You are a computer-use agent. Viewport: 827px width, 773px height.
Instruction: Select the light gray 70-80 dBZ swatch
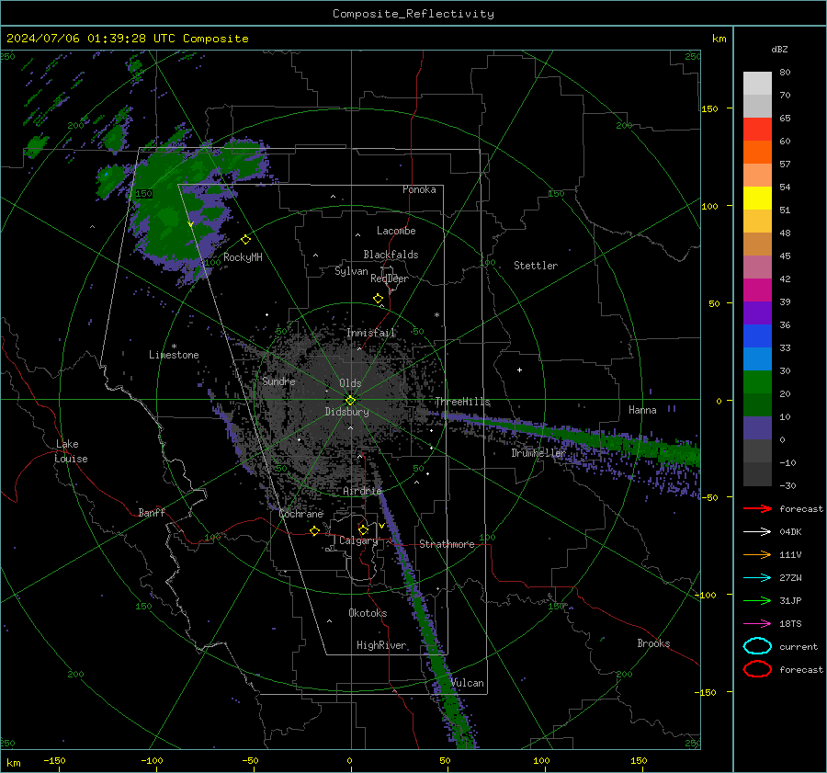(x=757, y=84)
